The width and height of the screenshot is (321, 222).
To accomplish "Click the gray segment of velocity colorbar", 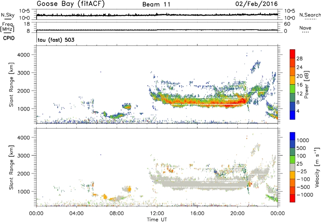I will pyautogui.click(x=293, y=167).
